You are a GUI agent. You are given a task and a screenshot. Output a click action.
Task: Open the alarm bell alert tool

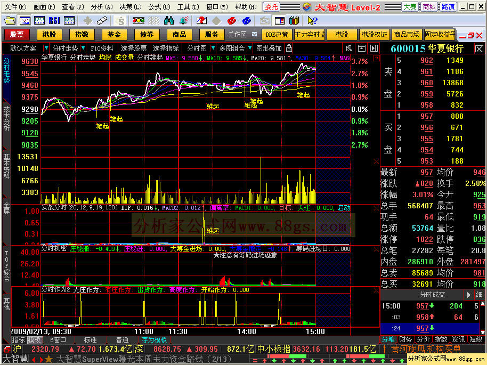coord(184,21)
